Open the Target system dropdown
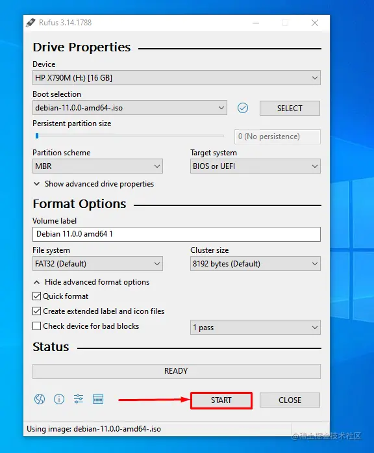Screen dimensions: 374x453 coord(255,166)
